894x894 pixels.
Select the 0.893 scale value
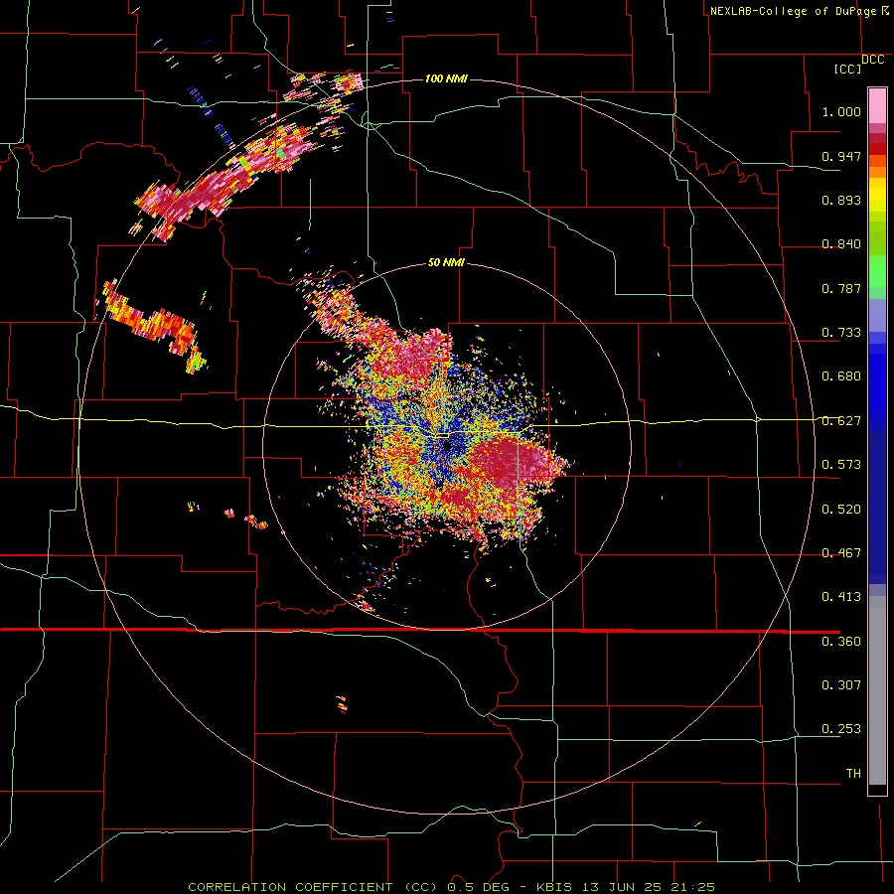841,200
